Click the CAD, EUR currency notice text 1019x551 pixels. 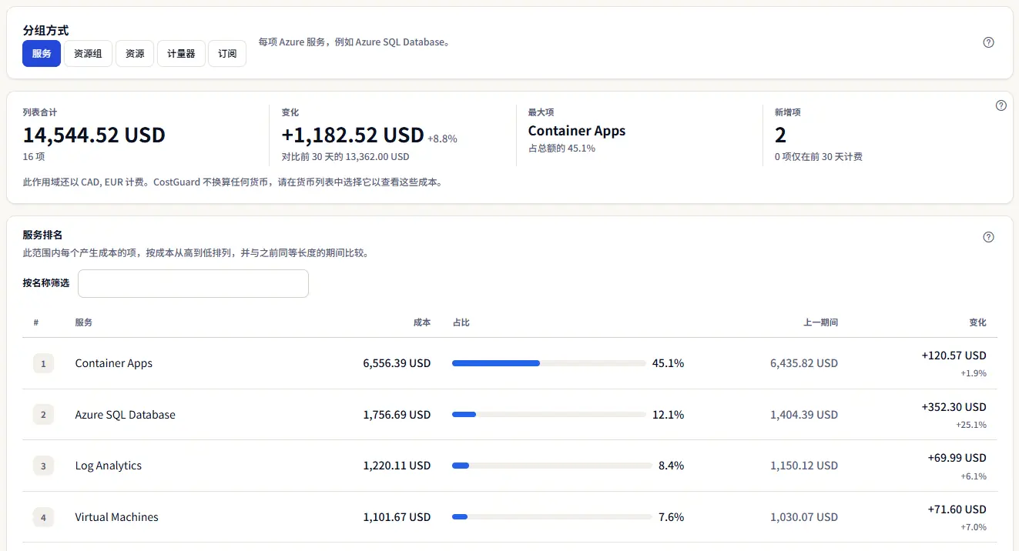click(x=233, y=183)
